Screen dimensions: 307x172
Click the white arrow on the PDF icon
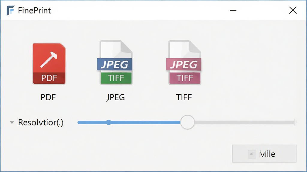point(49,60)
